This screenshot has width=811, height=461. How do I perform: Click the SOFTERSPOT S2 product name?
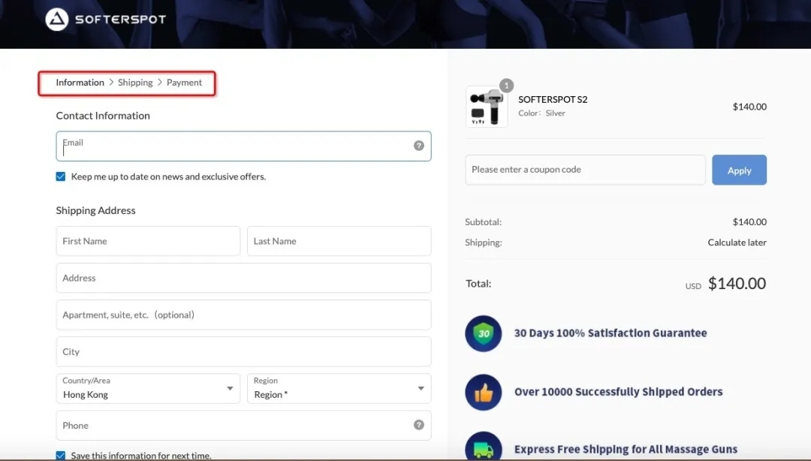(x=553, y=99)
